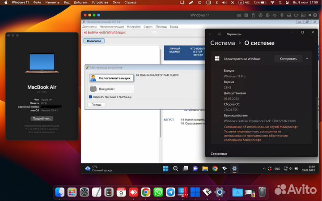The width and height of the screenshot is (322, 201).
Task: Click the taskbar Search magnifier icon
Action: pyautogui.click(x=175, y=169)
